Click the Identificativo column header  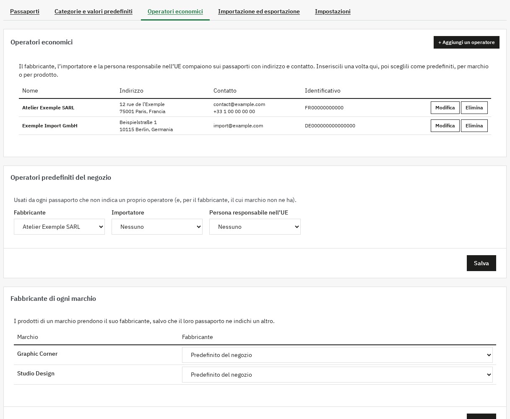[323, 91]
